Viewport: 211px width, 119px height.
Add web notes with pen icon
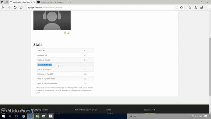(x=196, y=8)
